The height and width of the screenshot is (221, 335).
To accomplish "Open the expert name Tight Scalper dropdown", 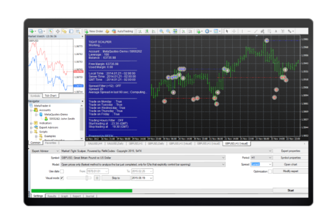I will 166,151.
